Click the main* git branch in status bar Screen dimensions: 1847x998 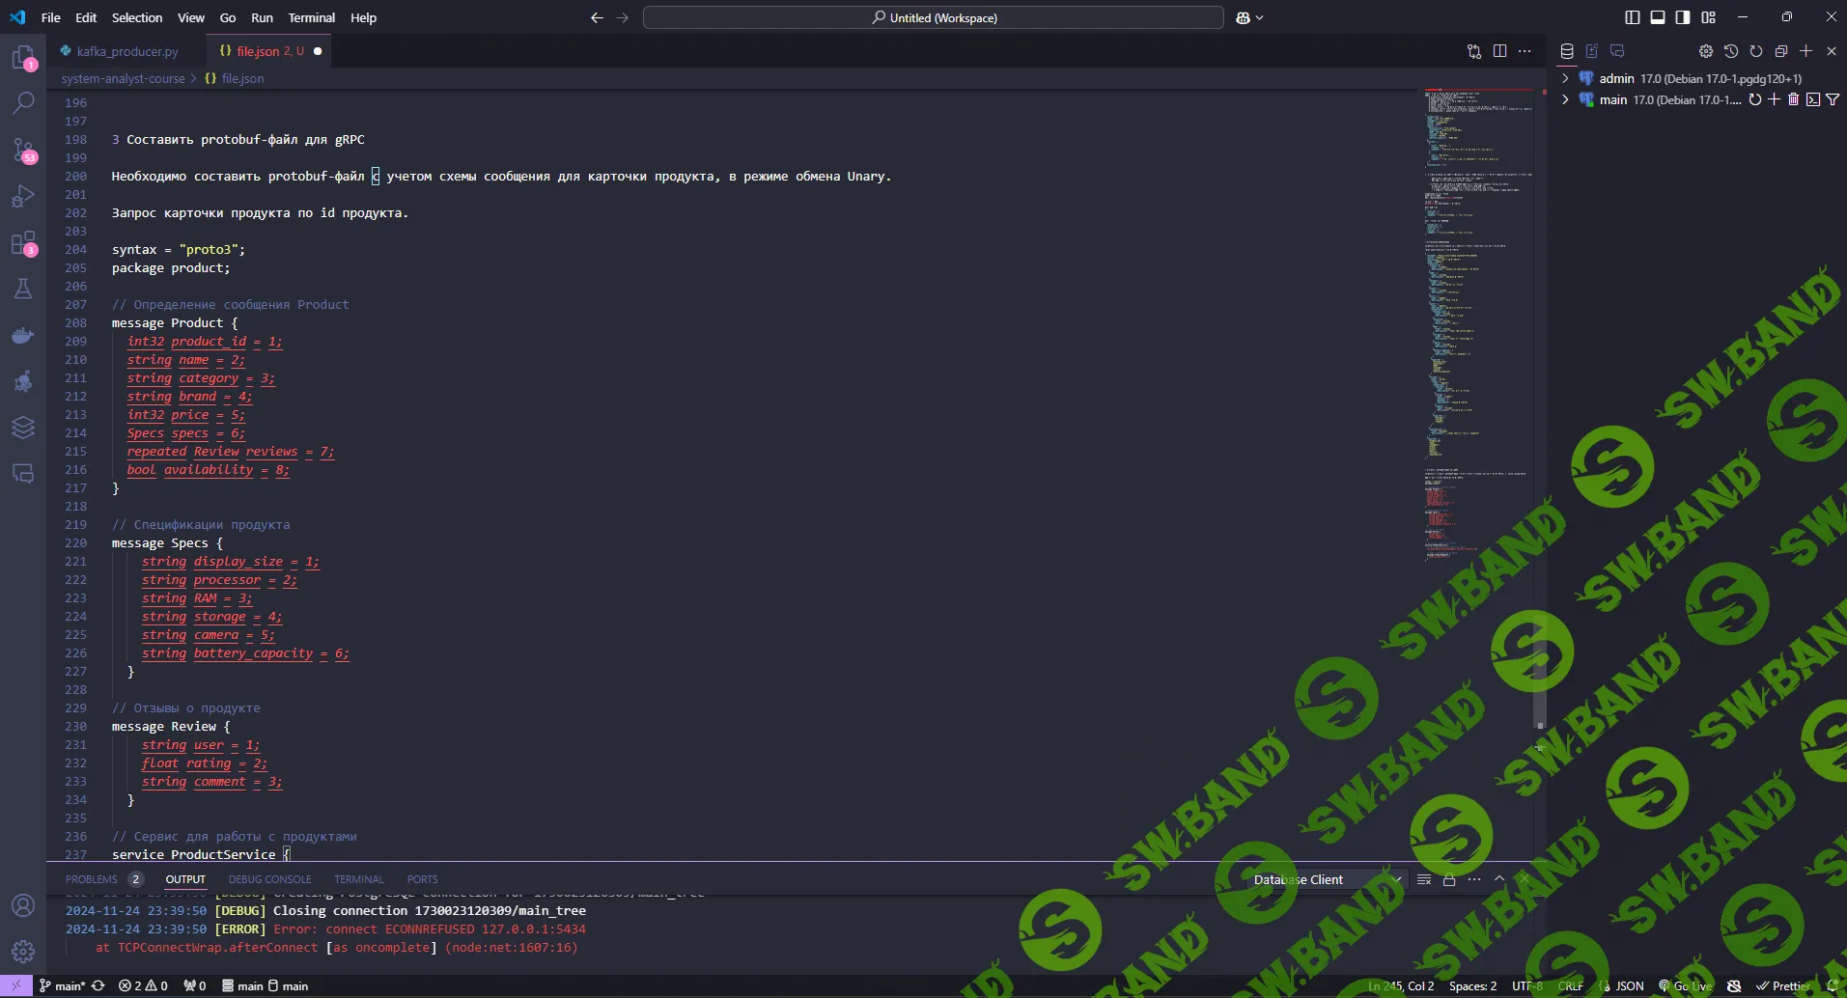point(63,986)
